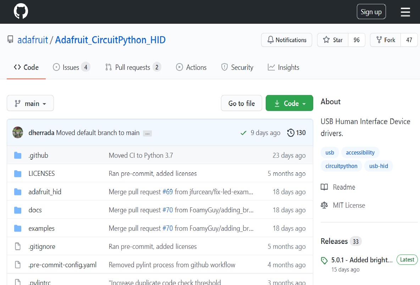This screenshot has width=420, height=285.
Task: Switch to the Actions tab
Action: 191,67
